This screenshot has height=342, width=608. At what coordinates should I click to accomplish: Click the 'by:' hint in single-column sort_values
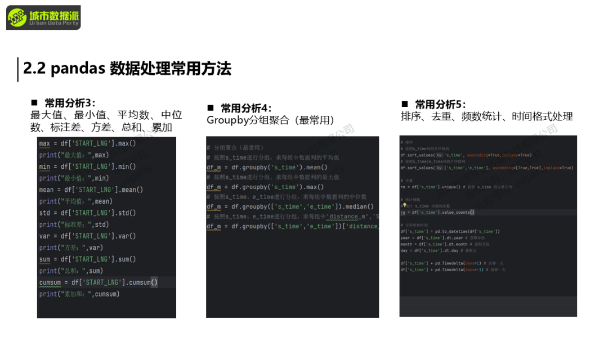(x=439, y=155)
